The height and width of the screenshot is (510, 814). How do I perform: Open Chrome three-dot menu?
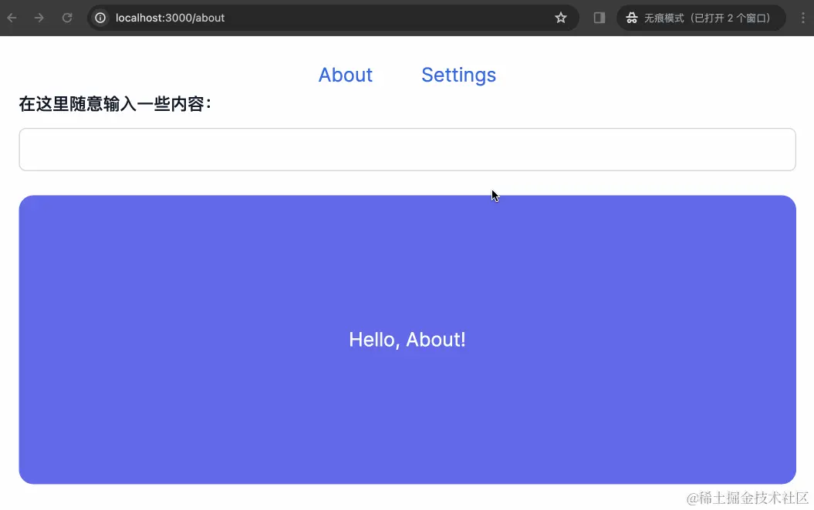[803, 18]
